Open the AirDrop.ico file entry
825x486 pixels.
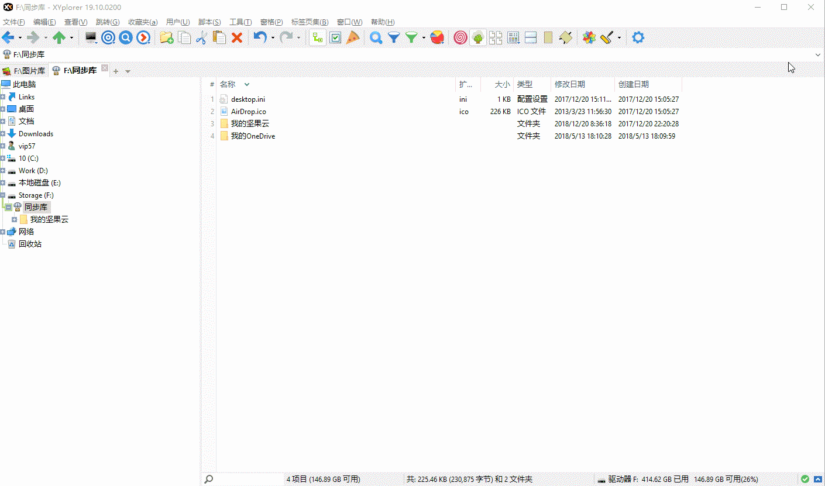pyautogui.click(x=249, y=111)
